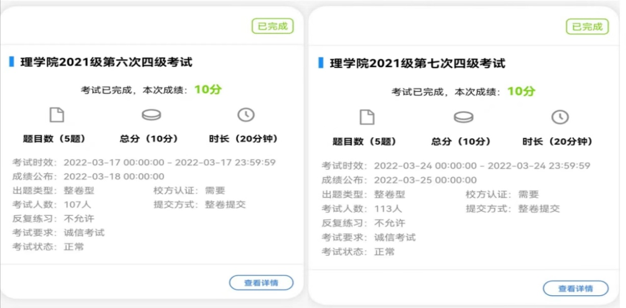Open 查看详情 for the sixth exam

[261, 283]
